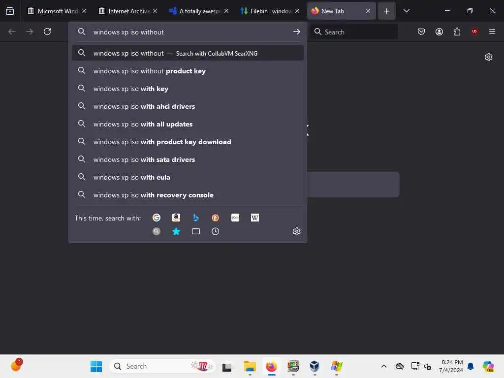Reload the current page
Screen dimensions: 504x378
(47, 31)
